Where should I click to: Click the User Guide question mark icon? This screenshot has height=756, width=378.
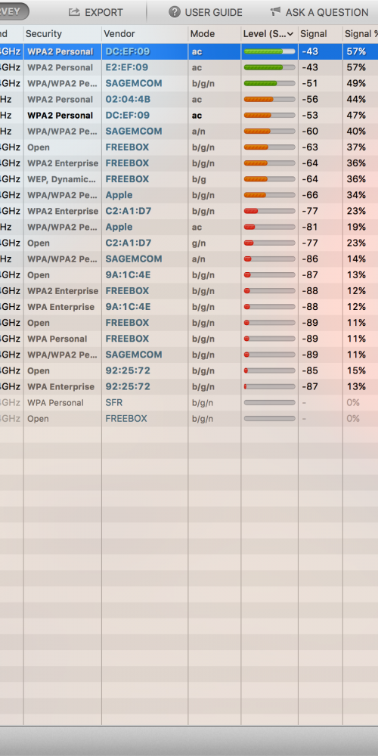coord(175,12)
